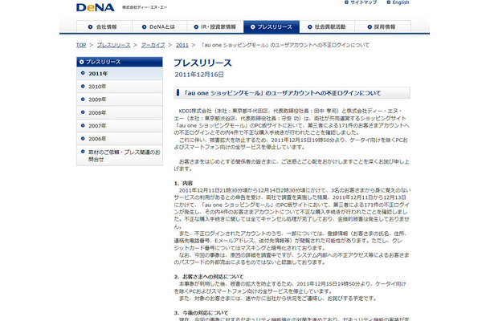Select 2010年 in the sidebar
Viewport: 490px width, 321px height.
tap(120, 87)
